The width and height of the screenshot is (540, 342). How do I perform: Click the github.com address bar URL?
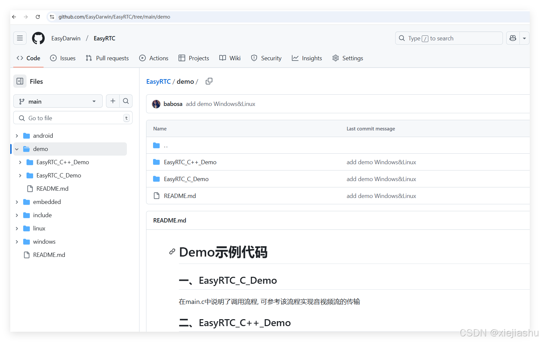pos(114,17)
